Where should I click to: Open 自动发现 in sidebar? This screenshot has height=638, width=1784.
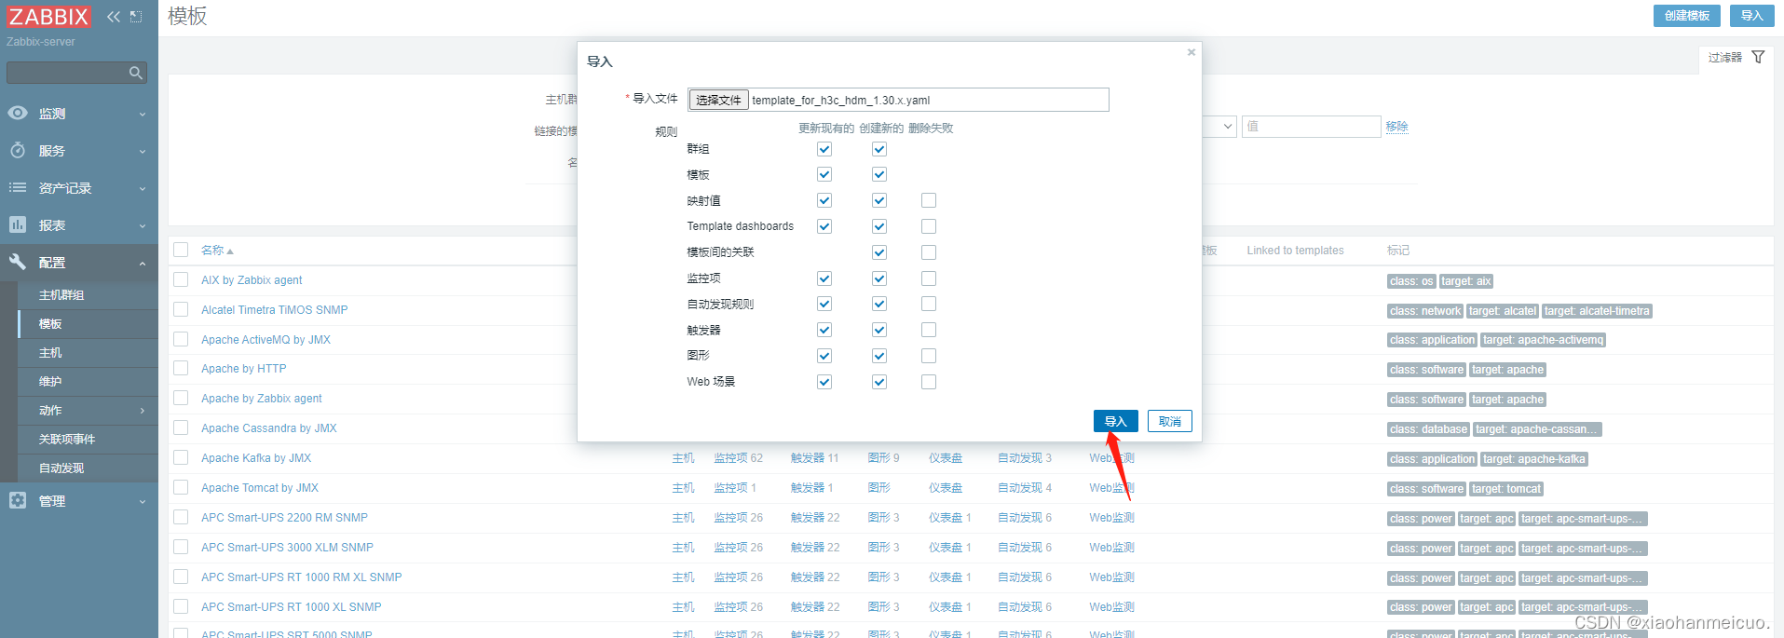pyautogui.click(x=61, y=468)
